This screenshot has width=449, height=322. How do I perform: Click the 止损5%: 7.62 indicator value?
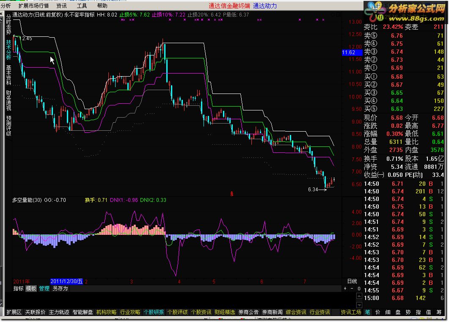[135, 14]
